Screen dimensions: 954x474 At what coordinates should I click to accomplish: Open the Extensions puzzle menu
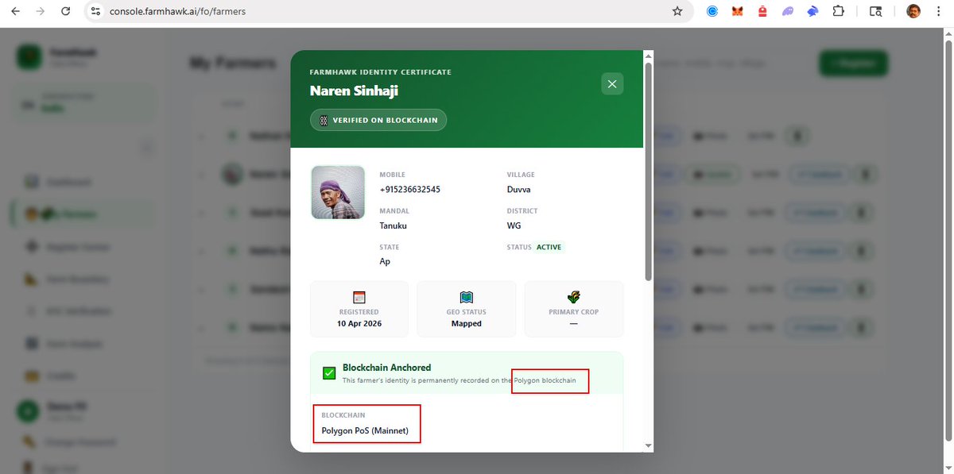[x=838, y=11]
